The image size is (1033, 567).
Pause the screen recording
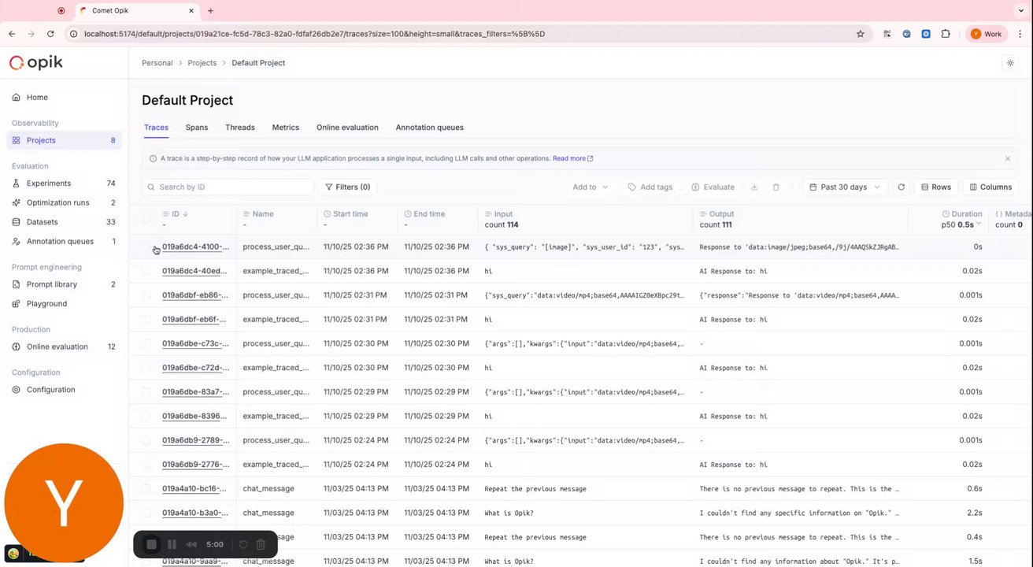click(x=172, y=544)
